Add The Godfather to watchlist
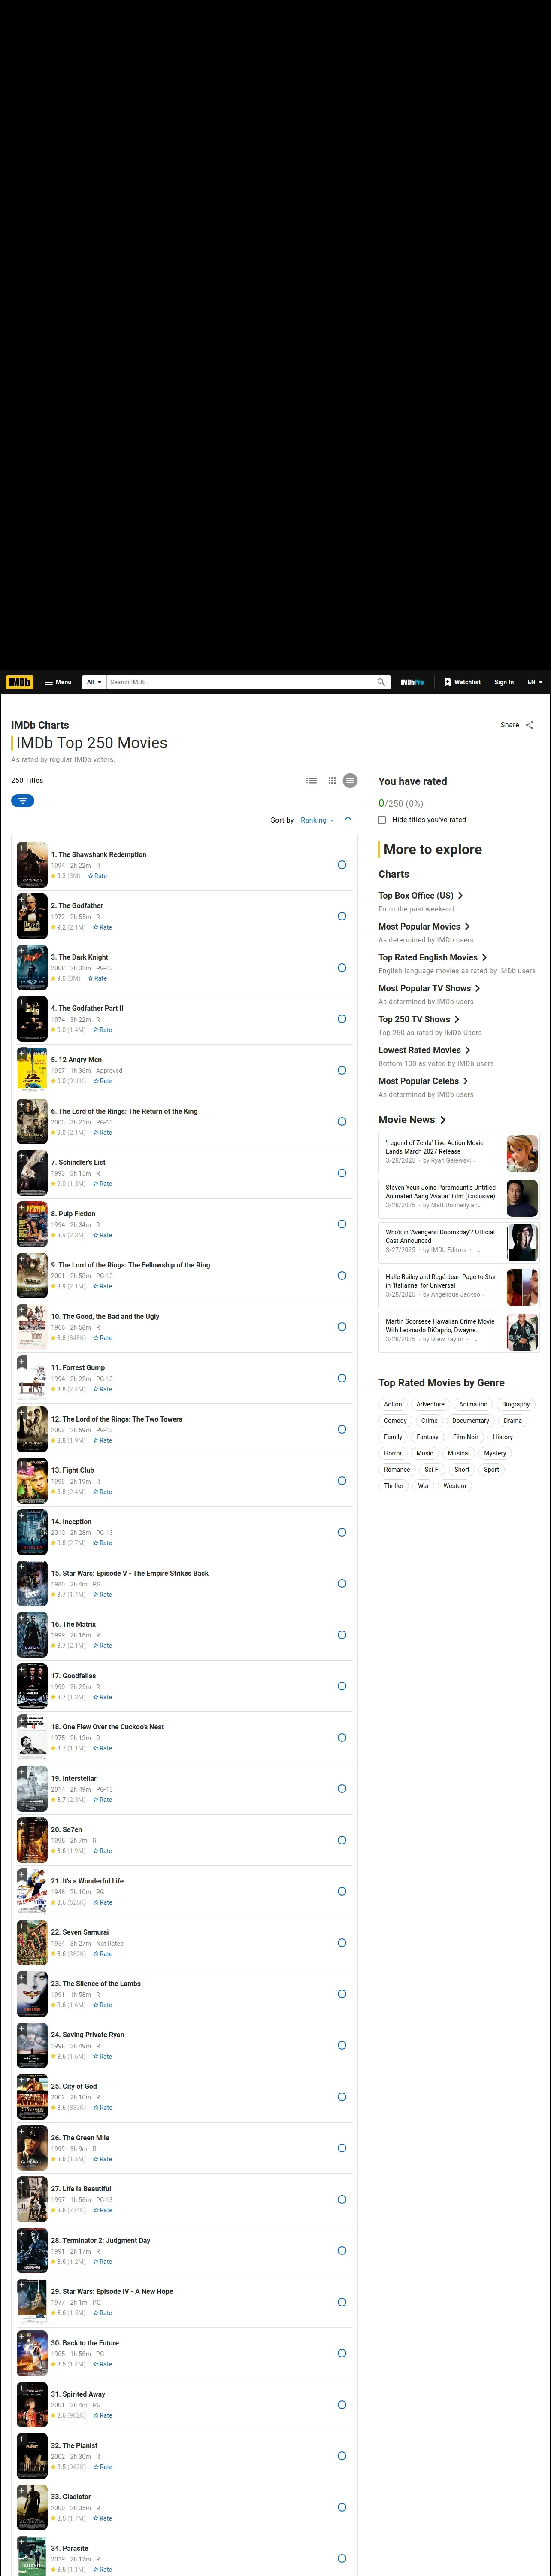 point(22,899)
